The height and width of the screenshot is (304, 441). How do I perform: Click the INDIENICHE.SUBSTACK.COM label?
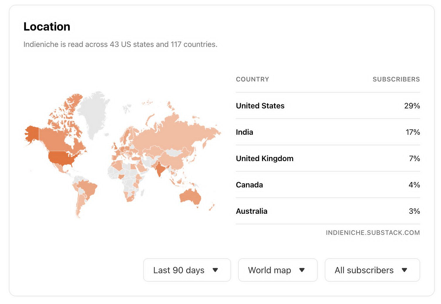point(373,233)
